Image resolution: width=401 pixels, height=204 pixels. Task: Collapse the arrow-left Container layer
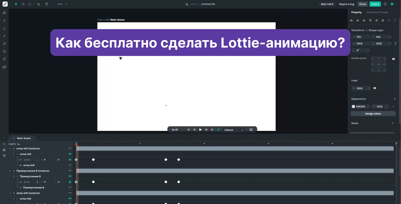pos(11,148)
